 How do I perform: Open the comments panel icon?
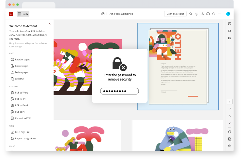click(230, 24)
